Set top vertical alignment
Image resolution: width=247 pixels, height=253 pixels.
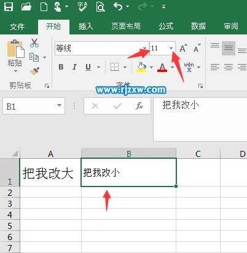[x=215, y=46]
